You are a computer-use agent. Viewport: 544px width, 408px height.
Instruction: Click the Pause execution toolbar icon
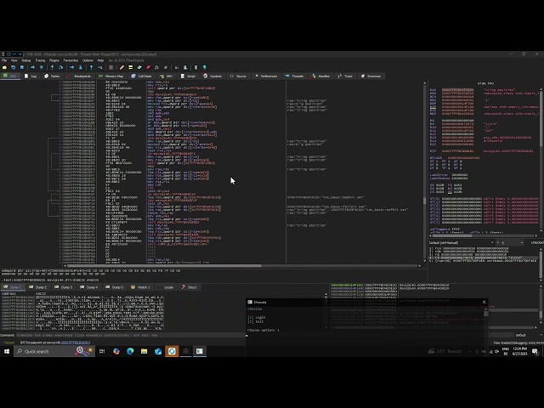[x=42, y=67]
